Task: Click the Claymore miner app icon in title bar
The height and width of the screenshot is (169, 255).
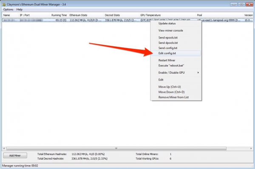Action: (x=4, y=4)
